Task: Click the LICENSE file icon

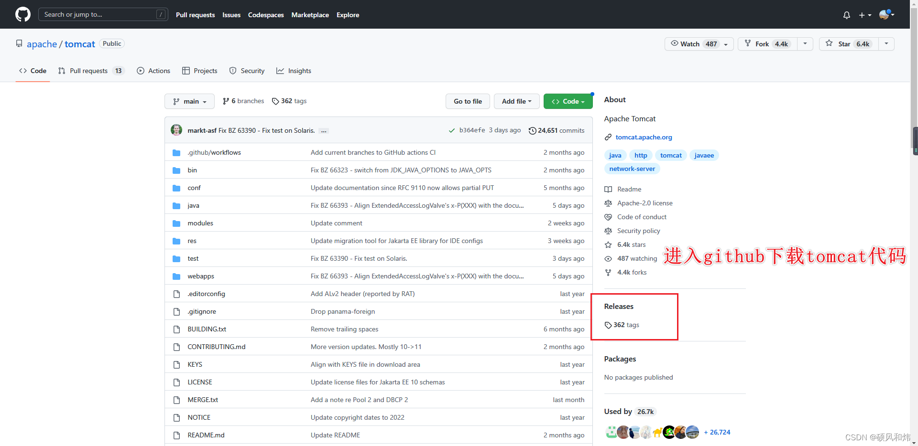Action: tap(176, 382)
